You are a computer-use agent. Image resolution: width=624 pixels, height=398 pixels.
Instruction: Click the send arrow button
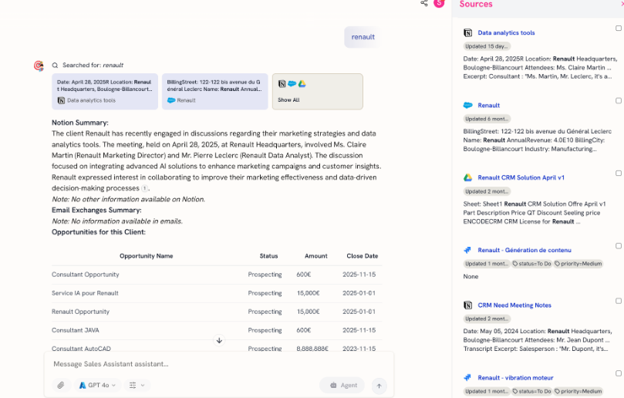(379, 386)
